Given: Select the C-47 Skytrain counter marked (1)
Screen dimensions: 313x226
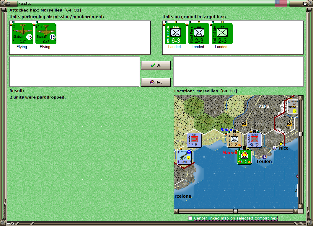Looking at the screenshot, I should (x=46, y=34).
